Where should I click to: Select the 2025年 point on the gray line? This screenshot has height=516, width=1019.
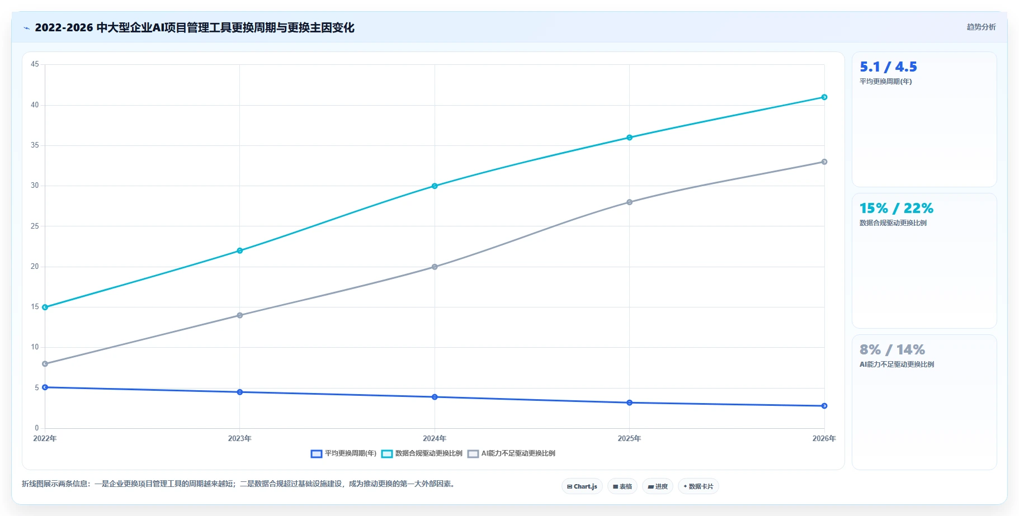629,202
